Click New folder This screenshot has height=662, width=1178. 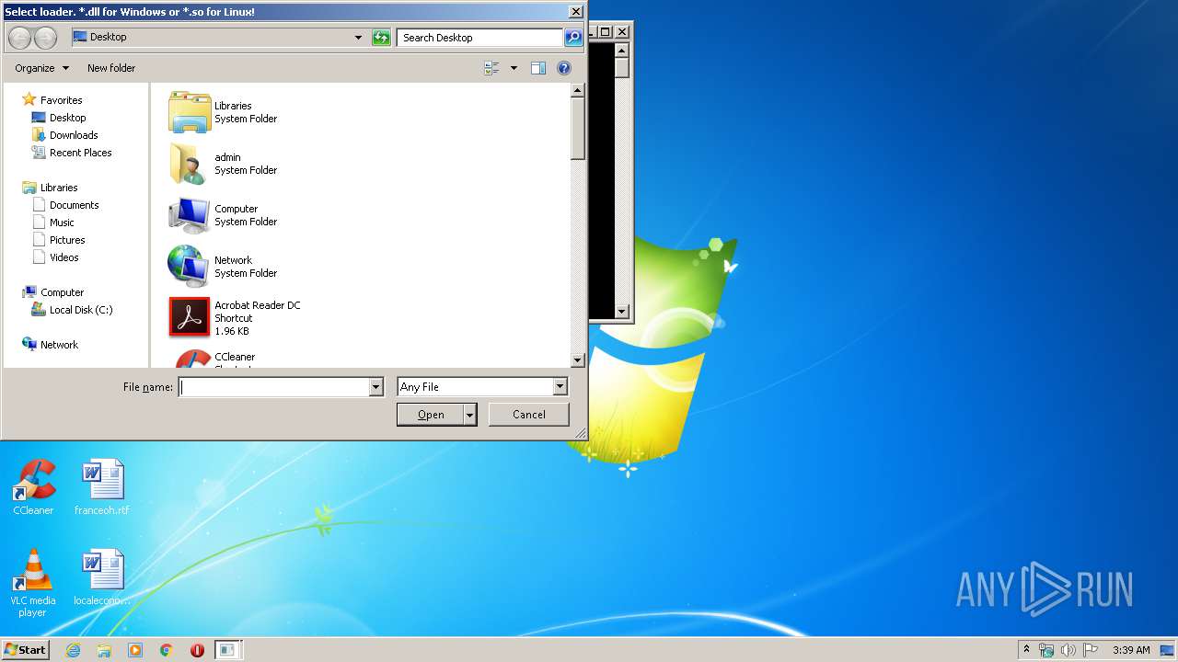point(111,68)
